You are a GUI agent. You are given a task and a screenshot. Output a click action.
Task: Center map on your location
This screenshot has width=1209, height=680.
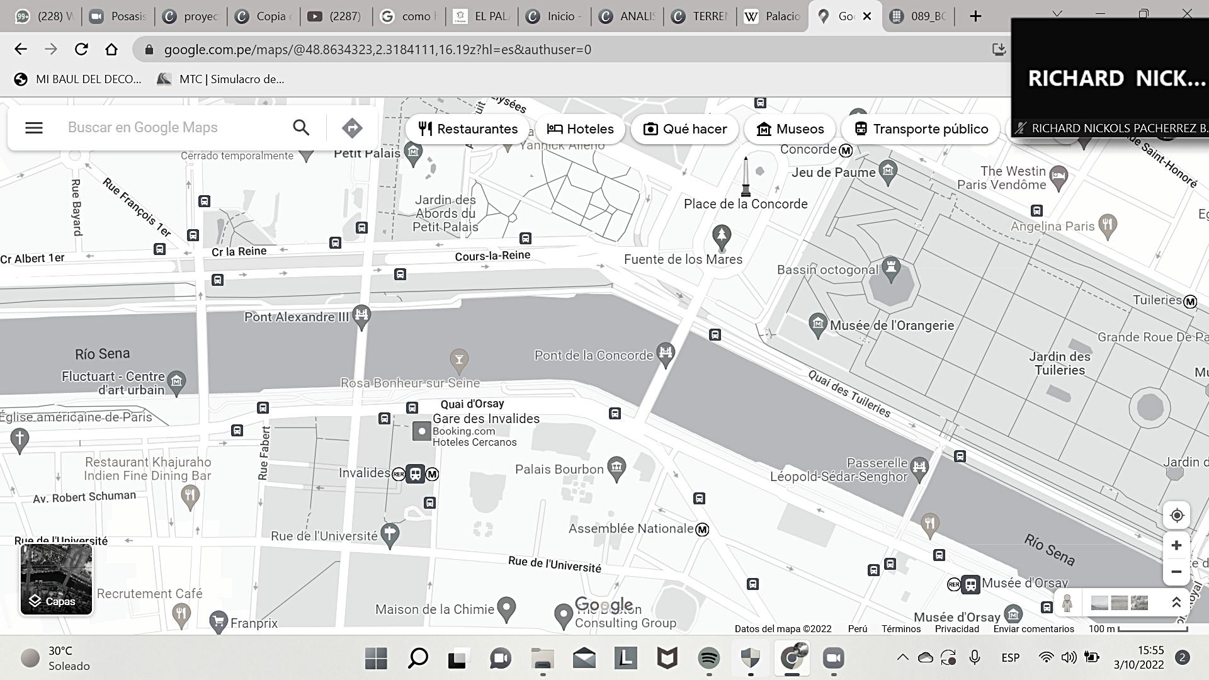[1176, 516]
